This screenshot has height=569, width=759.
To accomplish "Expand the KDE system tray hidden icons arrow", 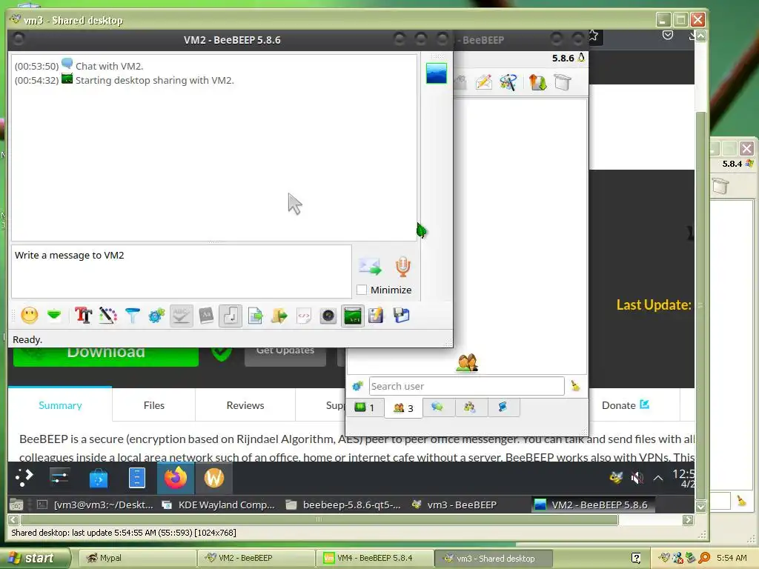I will pyautogui.click(x=658, y=478).
